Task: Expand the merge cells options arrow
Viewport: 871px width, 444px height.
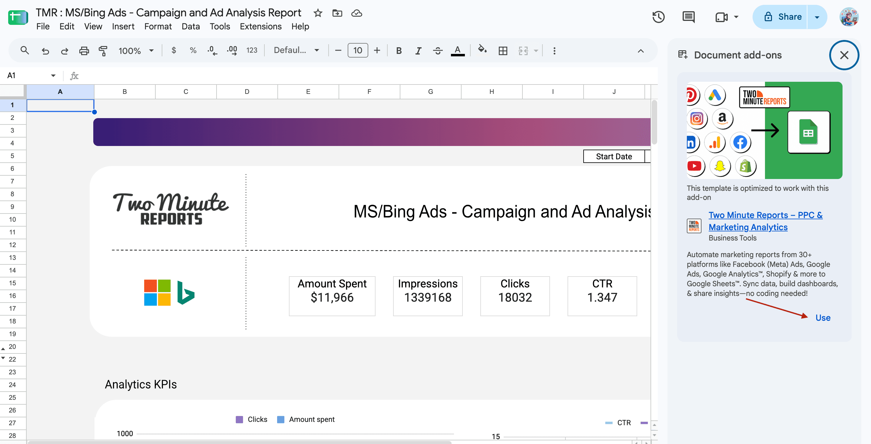Action: pyautogui.click(x=536, y=51)
